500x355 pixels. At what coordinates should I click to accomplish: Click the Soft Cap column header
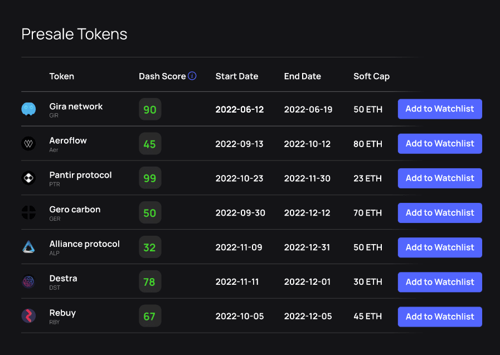[x=371, y=76]
